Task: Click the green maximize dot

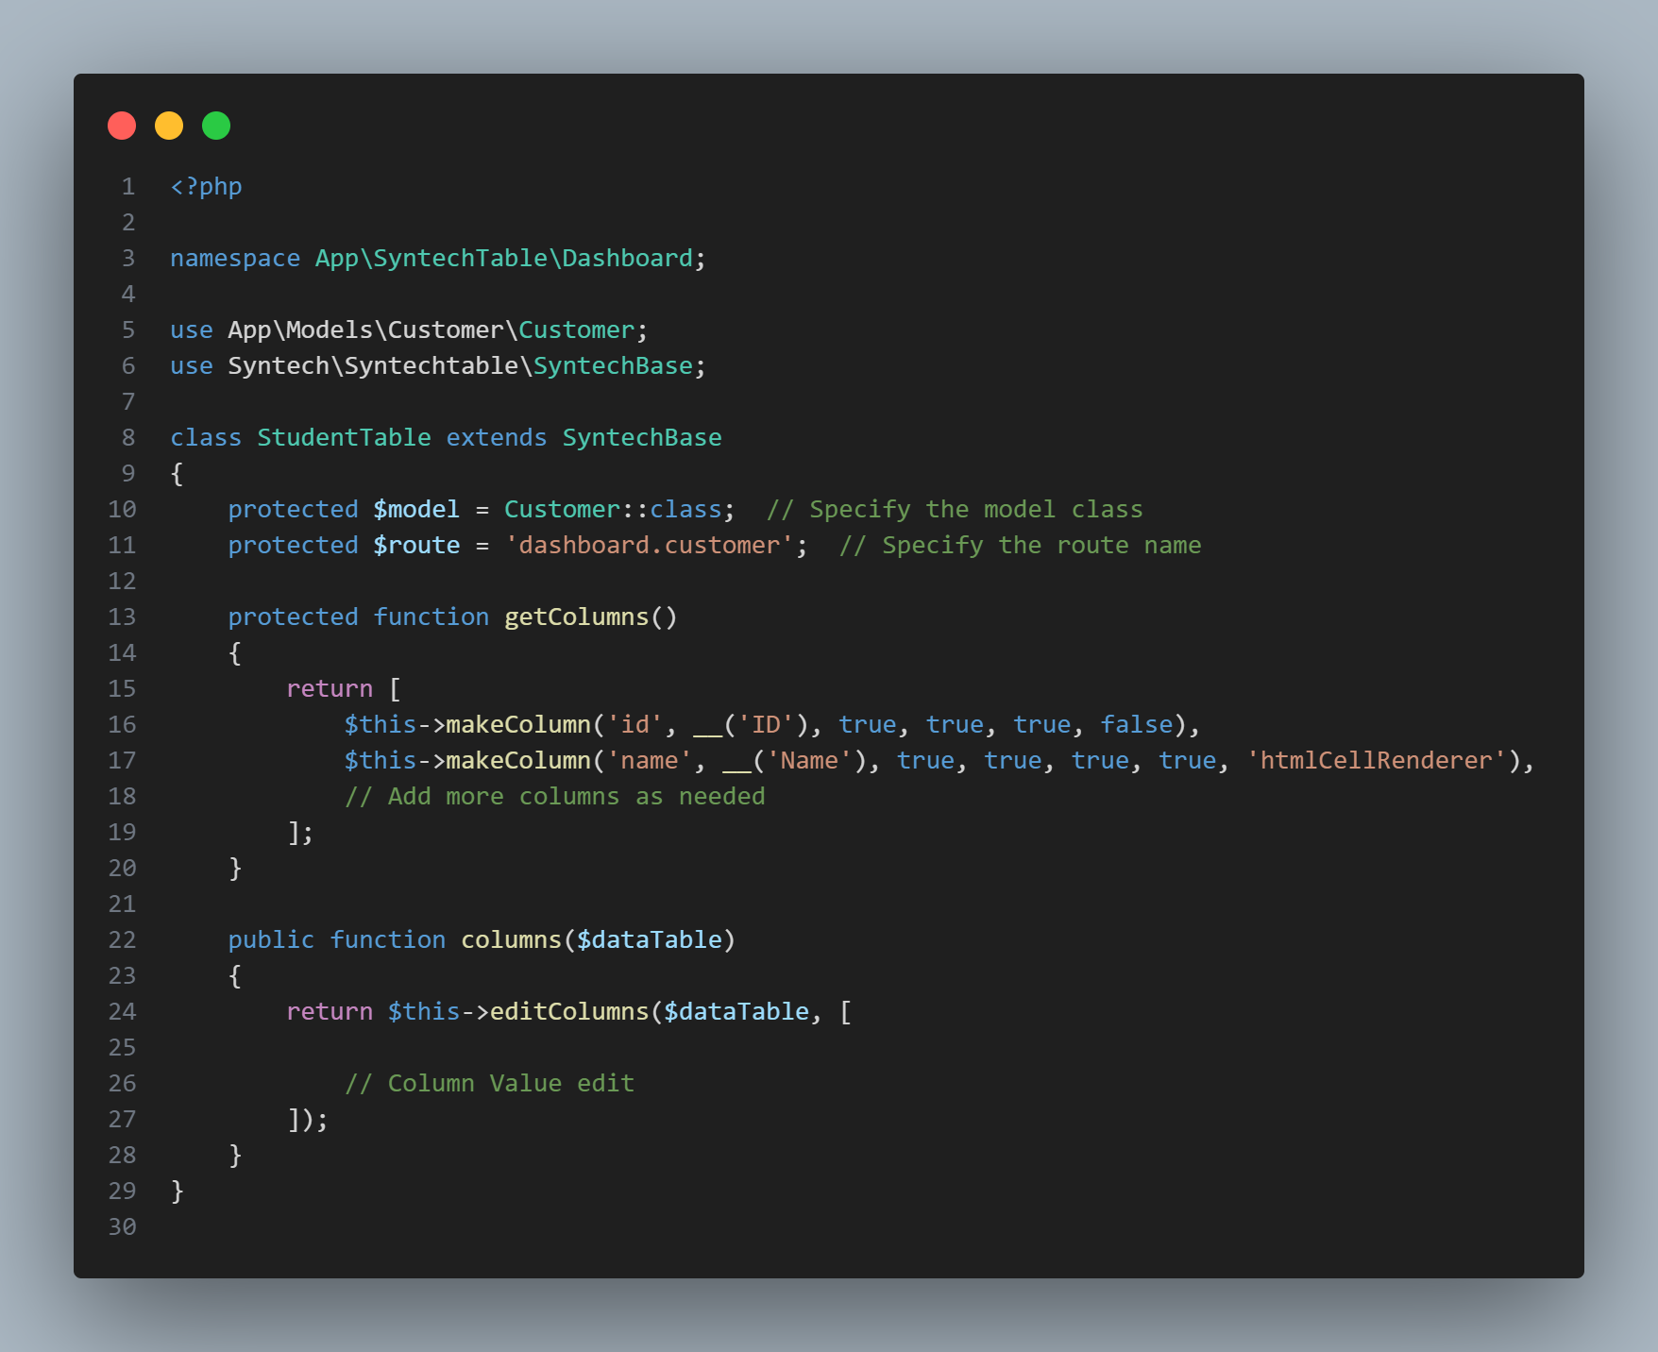Action: pyautogui.click(x=216, y=126)
